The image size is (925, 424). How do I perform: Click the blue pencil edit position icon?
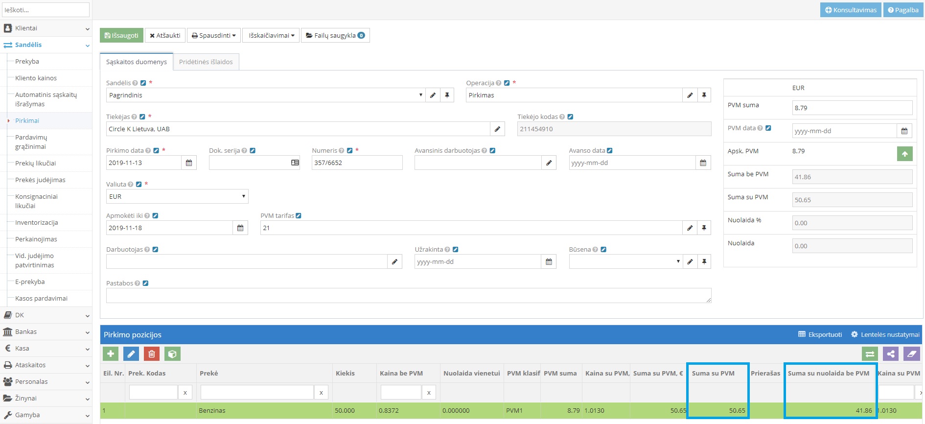(131, 353)
